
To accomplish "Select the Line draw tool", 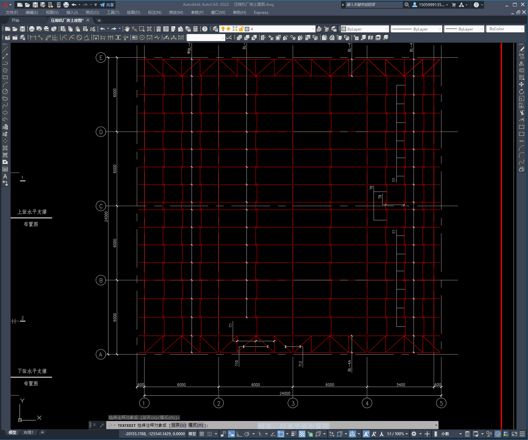I will coord(5,49).
